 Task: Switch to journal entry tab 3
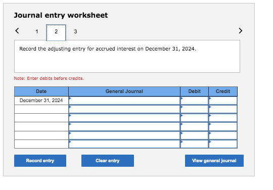pyautogui.click(x=75, y=31)
